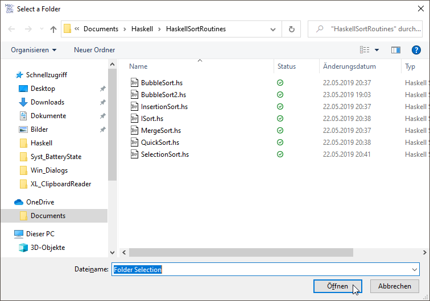The width and height of the screenshot is (430, 301).
Task: Cancel with the Abbrechen button
Action: [x=395, y=286]
